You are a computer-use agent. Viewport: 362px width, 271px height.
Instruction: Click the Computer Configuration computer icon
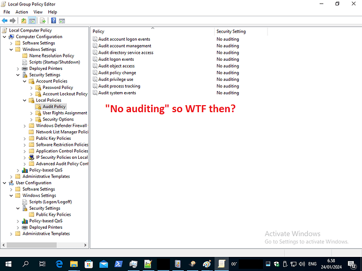point(11,37)
